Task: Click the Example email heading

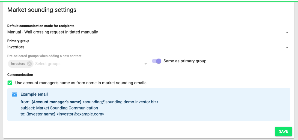Action: click(34, 94)
